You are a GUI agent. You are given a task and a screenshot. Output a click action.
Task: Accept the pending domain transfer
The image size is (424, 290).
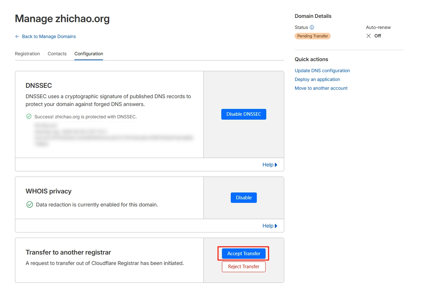click(x=243, y=254)
